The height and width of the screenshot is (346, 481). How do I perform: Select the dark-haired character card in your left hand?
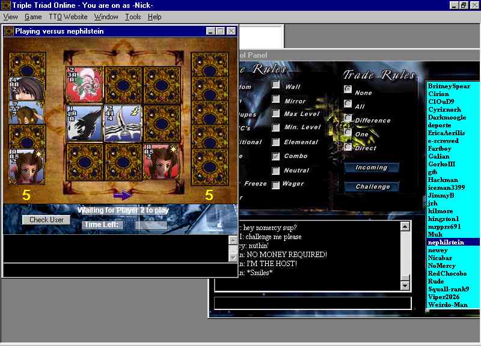click(x=27, y=89)
